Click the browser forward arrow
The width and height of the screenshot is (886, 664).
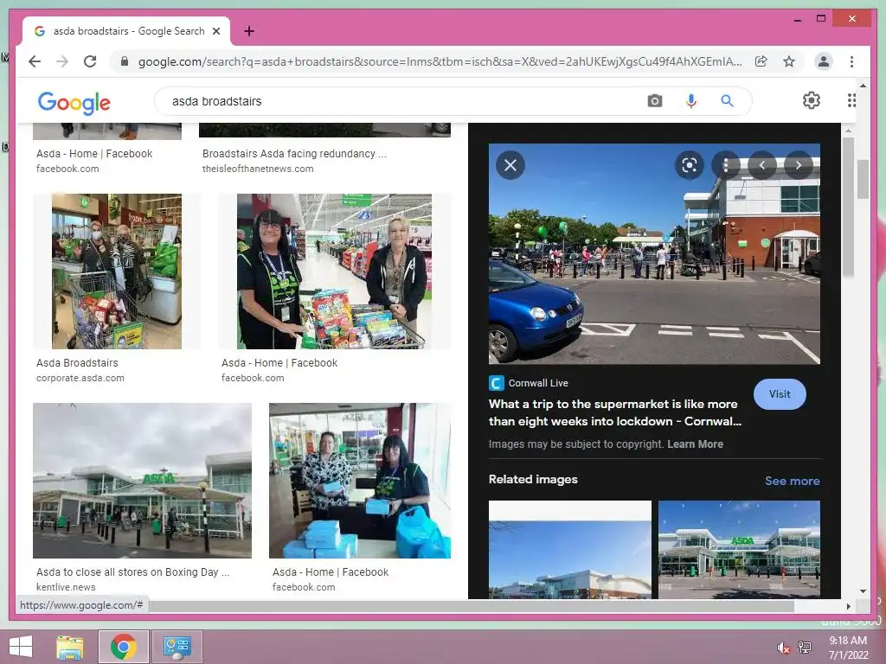pos(62,61)
